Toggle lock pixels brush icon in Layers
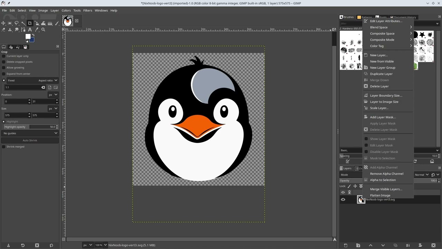The width and height of the screenshot is (442, 249). 349,186
